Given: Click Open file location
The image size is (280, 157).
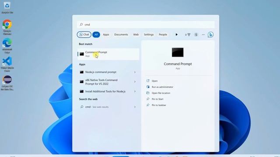Looking at the screenshot, I should [161, 93].
